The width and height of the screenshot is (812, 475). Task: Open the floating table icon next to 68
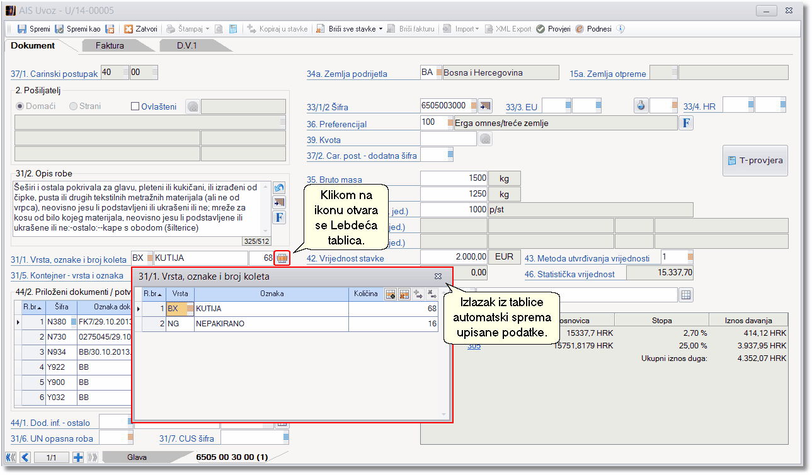(x=282, y=258)
